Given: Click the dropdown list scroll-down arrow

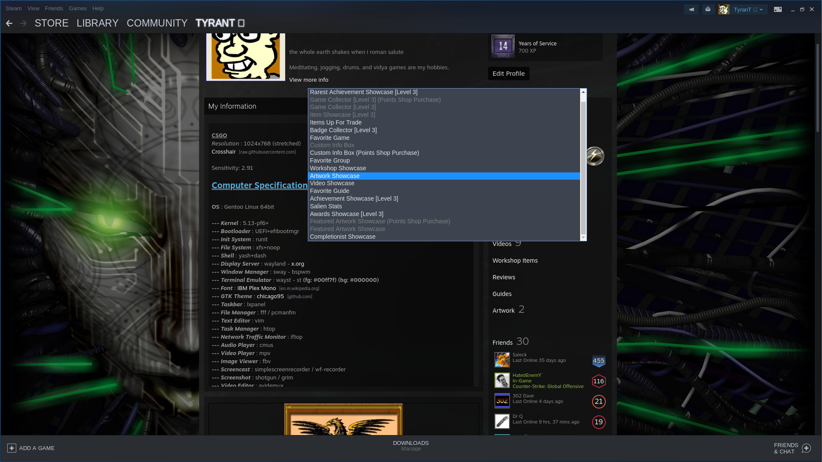Looking at the screenshot, I should pos(583,237).
